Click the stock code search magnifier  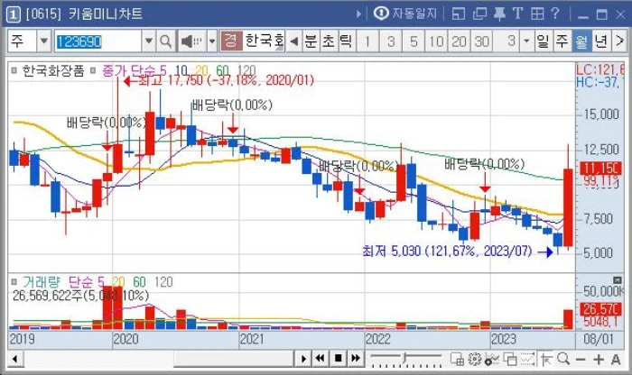(x=165, y=41)
